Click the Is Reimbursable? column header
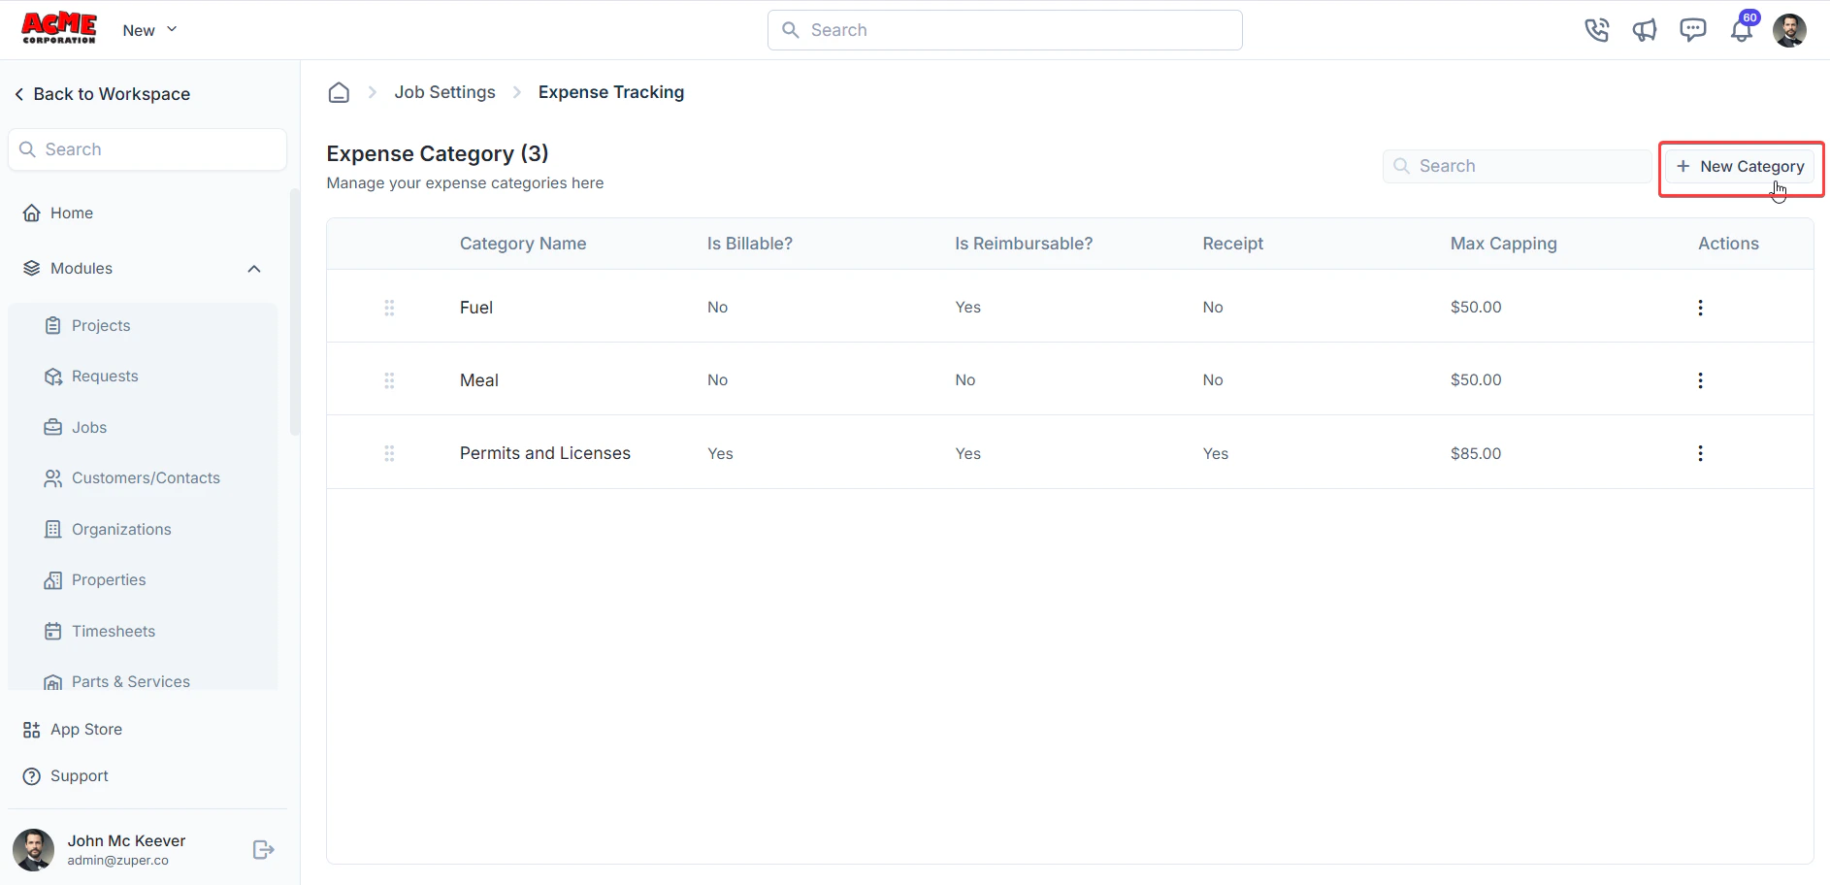Viewport: 1830px width, 885px height. (x=1024, y=244)
